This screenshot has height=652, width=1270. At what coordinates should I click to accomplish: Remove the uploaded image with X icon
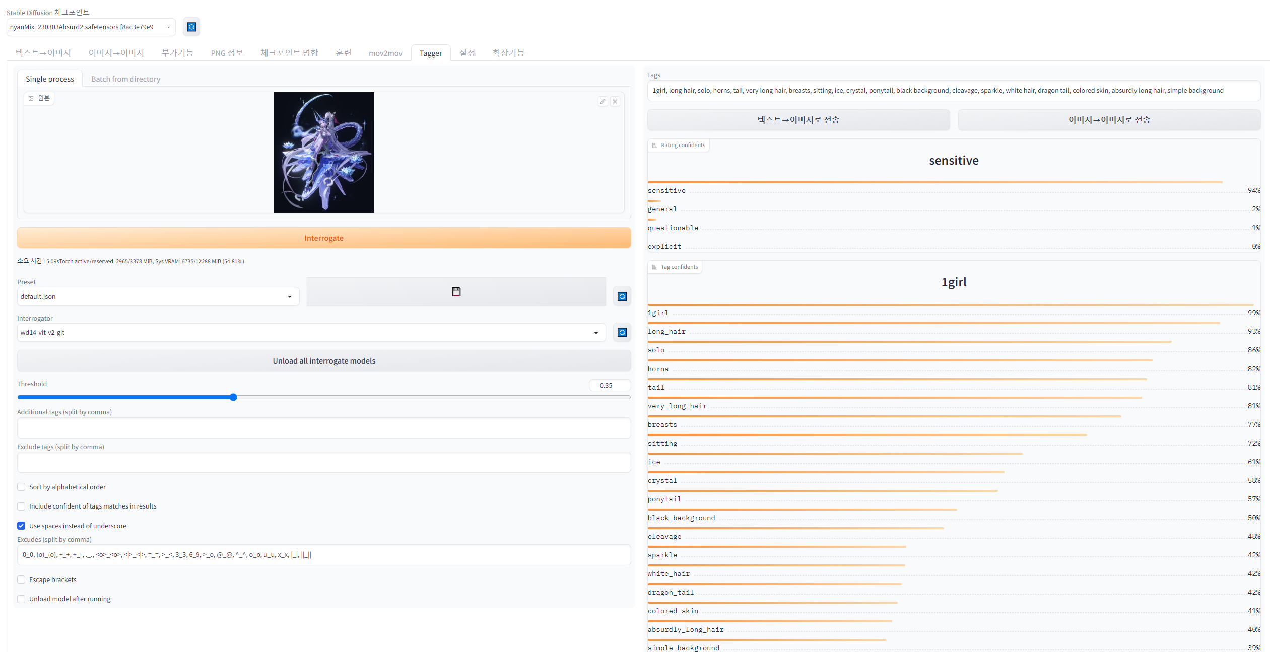(615, 101)
